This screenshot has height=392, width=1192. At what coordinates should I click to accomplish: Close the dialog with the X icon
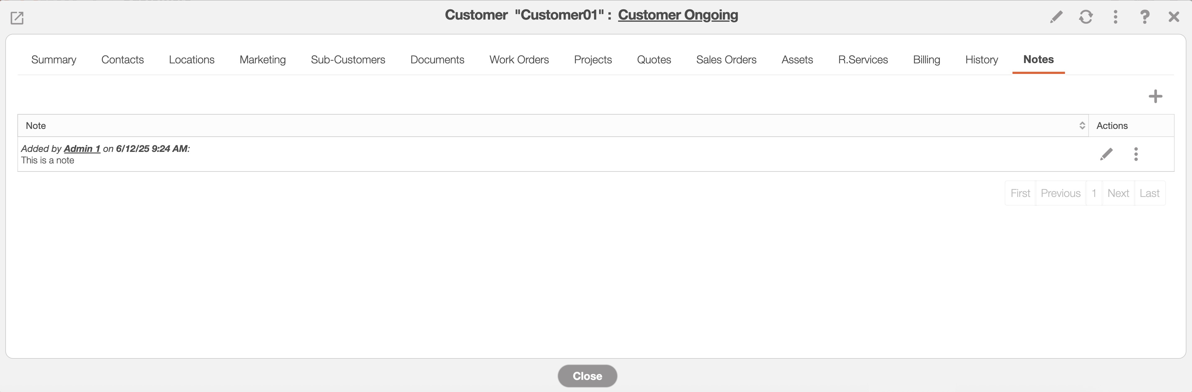tap(1173, 17)
